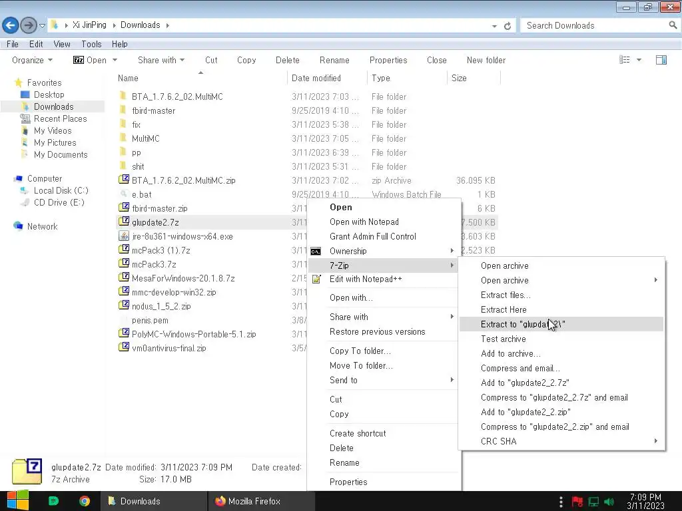
Task: Select Network in the sidebar
Action: tap(42, 226)
